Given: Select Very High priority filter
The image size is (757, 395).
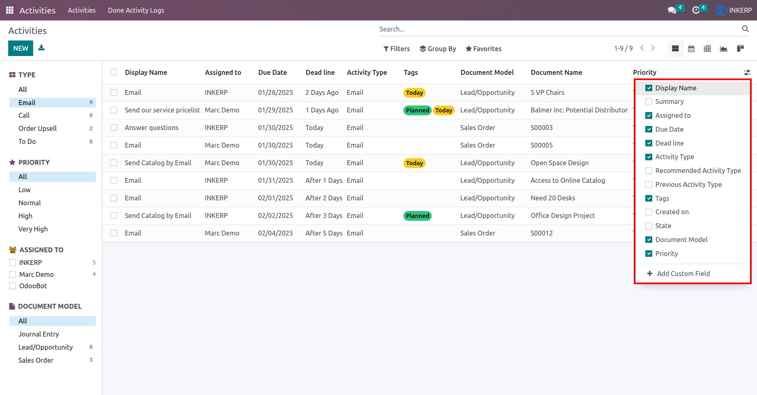Looking at the screenshot, I should (52, 229).
